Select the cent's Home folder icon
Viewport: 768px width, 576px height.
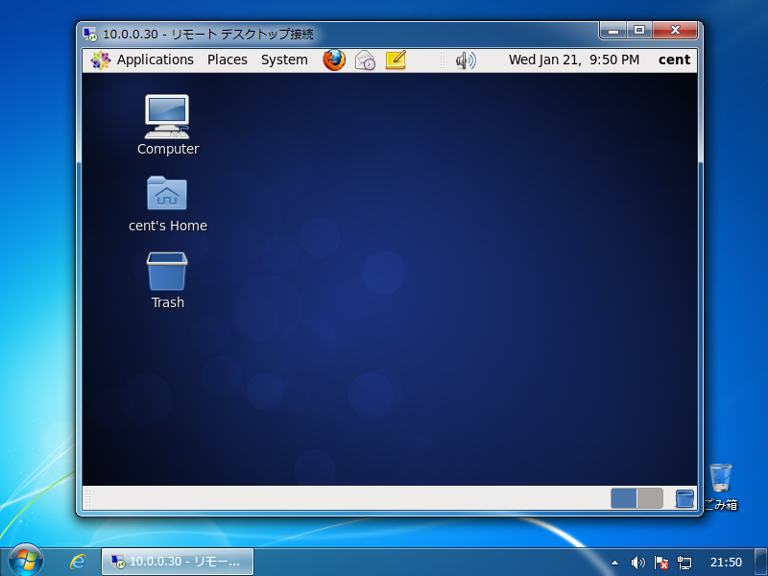tap(167, 204)
